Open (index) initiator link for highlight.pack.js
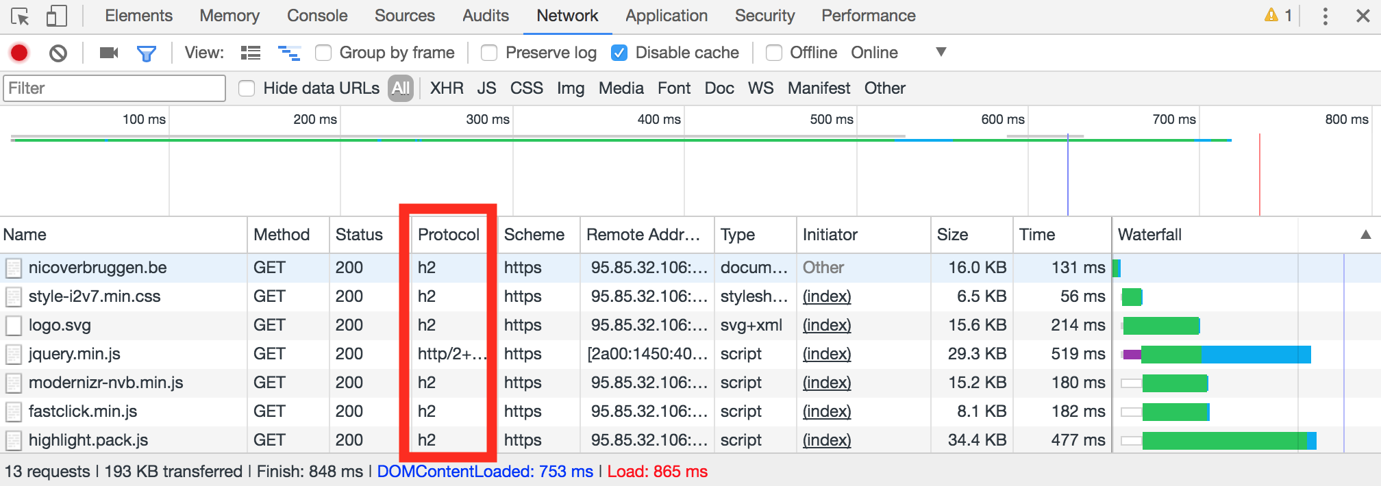 827,440
